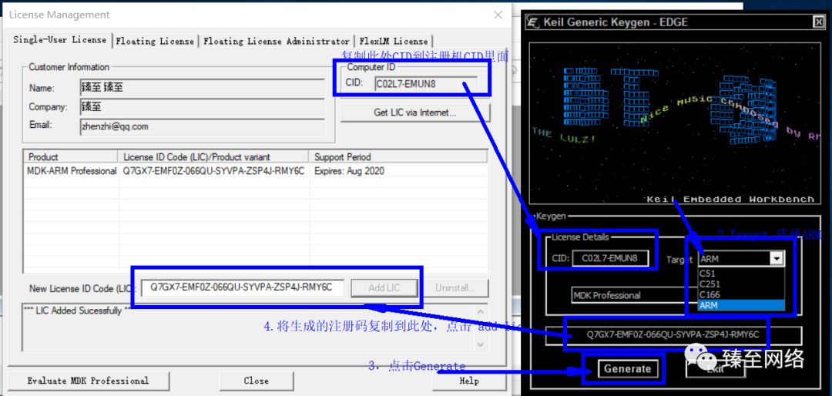Click the LIC code cell in the product table
Image resolution: width=832 pixels, height=396 pixels.
tap(214, 171)
